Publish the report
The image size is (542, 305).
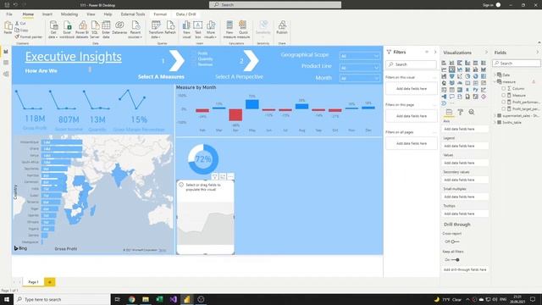pos(282,28)
